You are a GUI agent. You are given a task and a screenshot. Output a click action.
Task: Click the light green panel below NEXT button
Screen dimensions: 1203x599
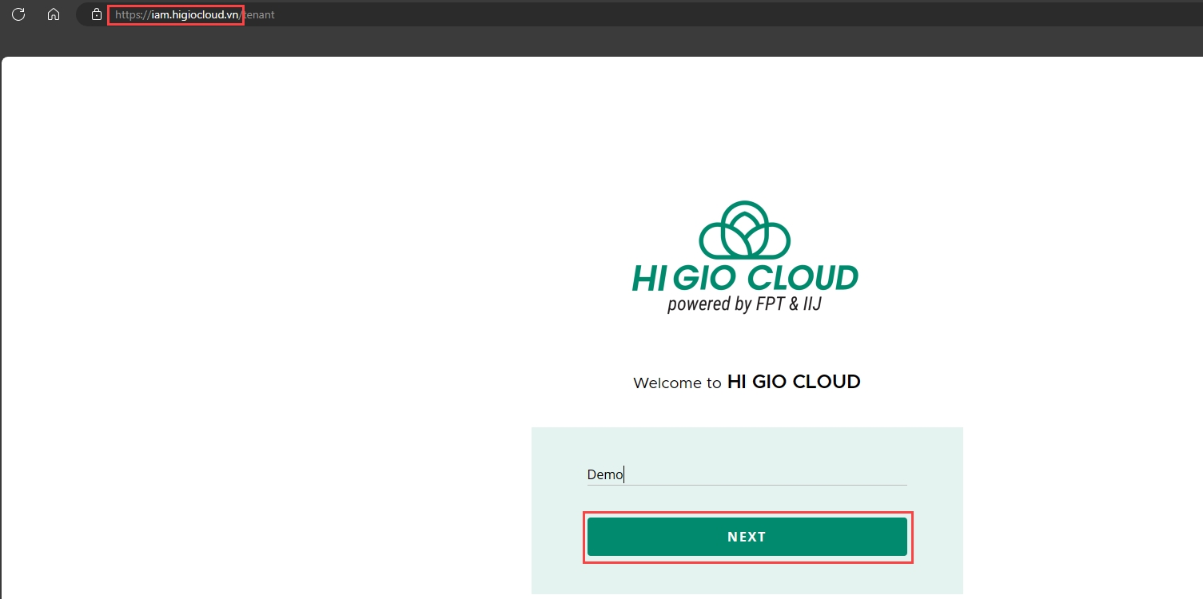(x=747, y=578)
